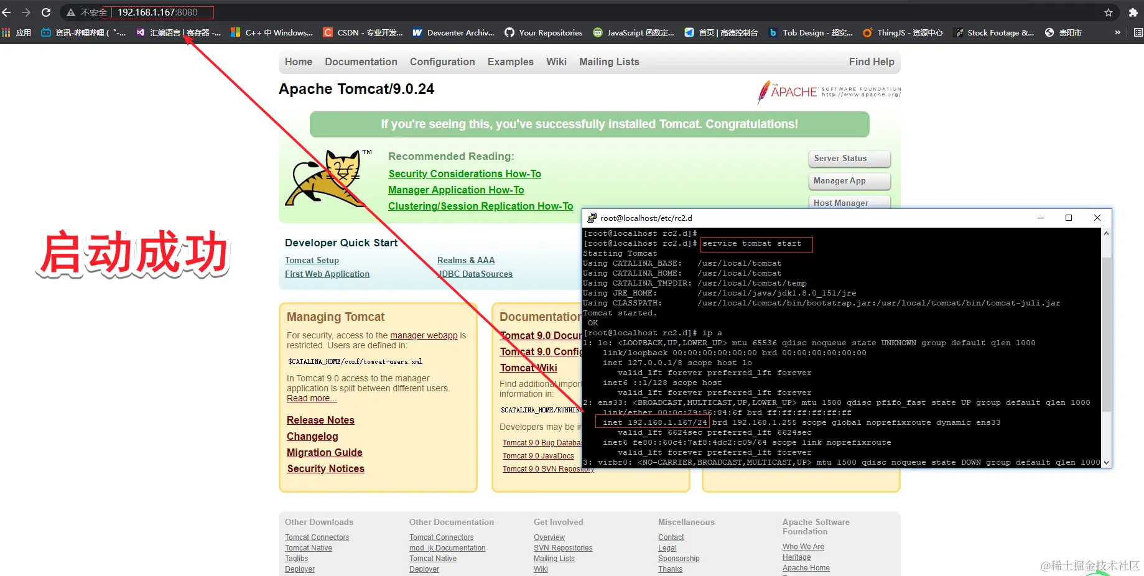Click the PuTTY icon in terminal title bar

tap(592, 218)
